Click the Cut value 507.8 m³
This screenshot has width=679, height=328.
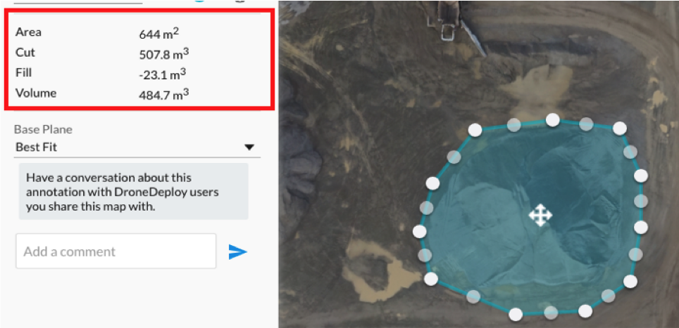coord(163,54)
